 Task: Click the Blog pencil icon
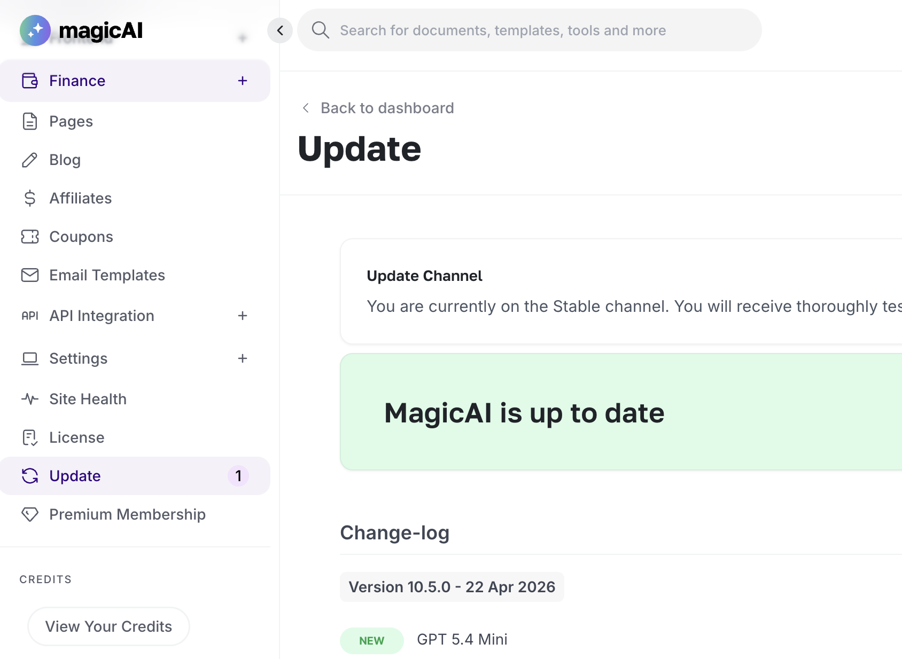[30, 160]
